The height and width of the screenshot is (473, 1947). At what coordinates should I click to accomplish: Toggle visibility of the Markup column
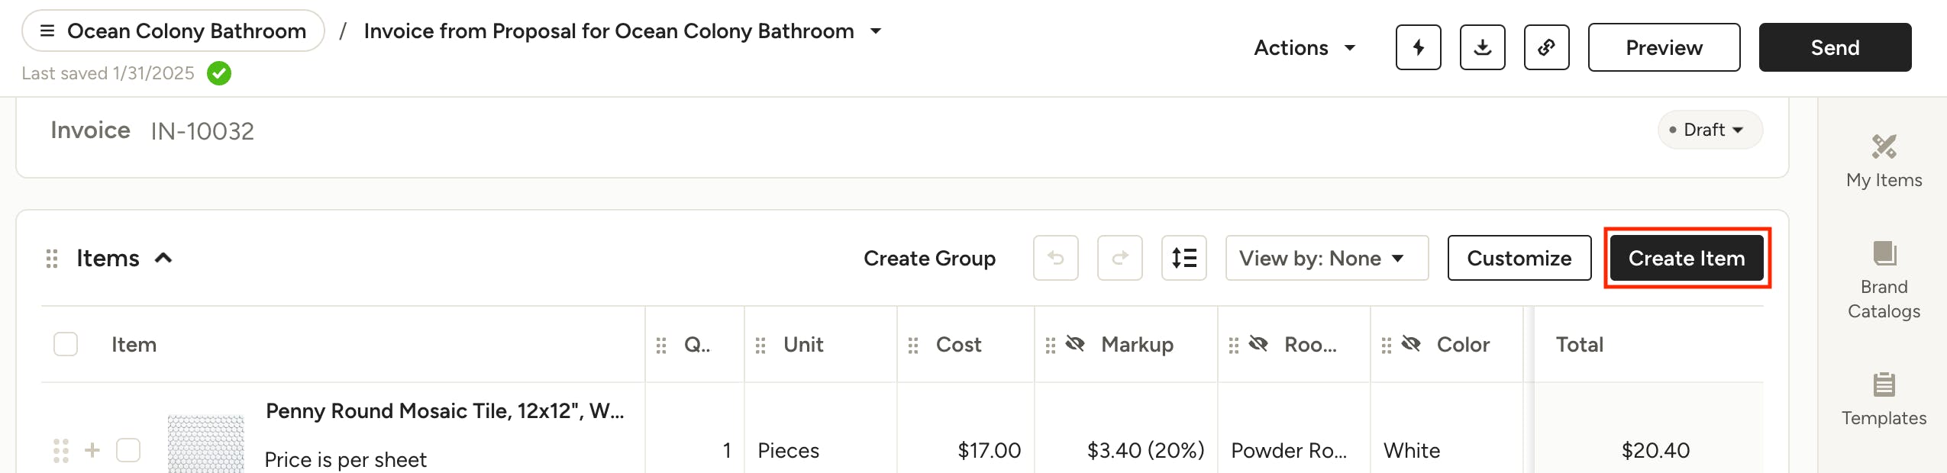click(1075, 344)
